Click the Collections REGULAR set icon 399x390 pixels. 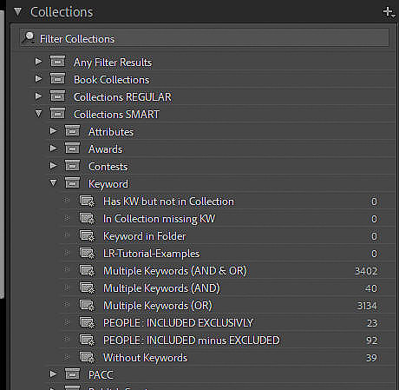point(58,96)
